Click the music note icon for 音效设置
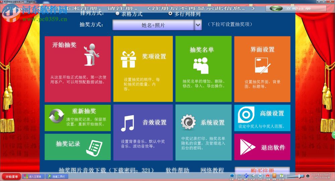The height and width of the screenshot is (181, 335). (128, 123)
